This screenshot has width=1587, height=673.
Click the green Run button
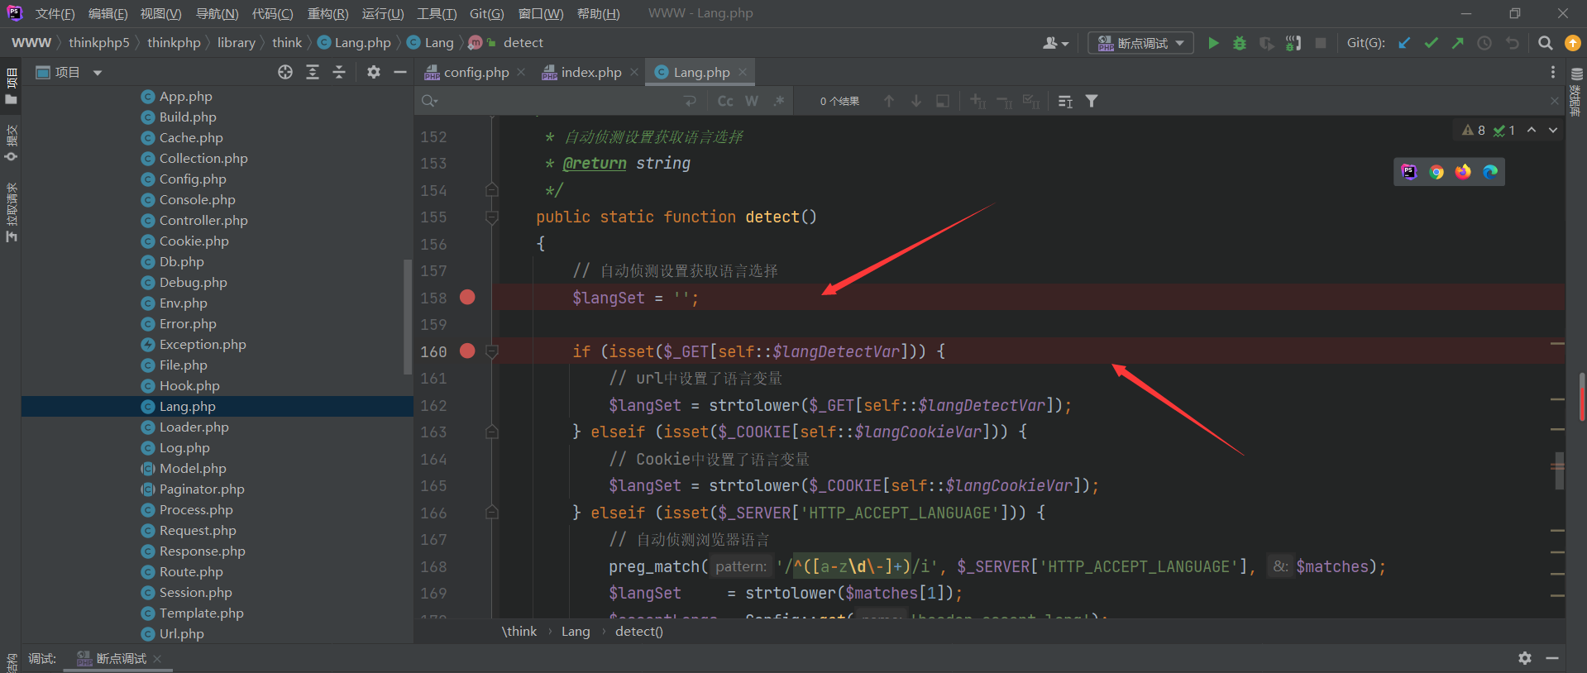pos(1213,43)
